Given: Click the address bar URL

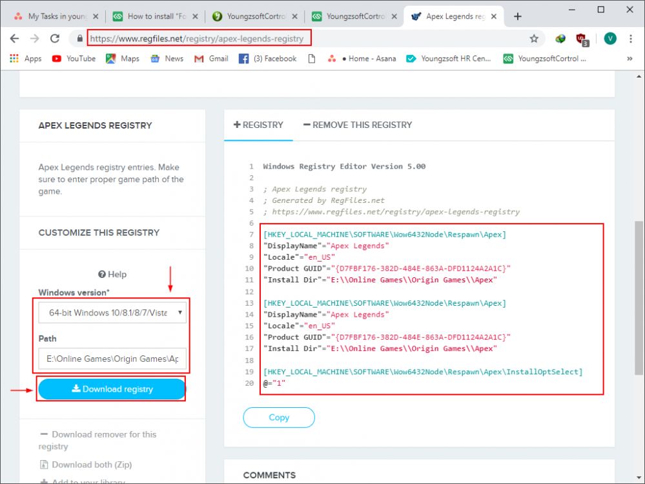Looking at the screenshot, I should [x=197, y=39].
